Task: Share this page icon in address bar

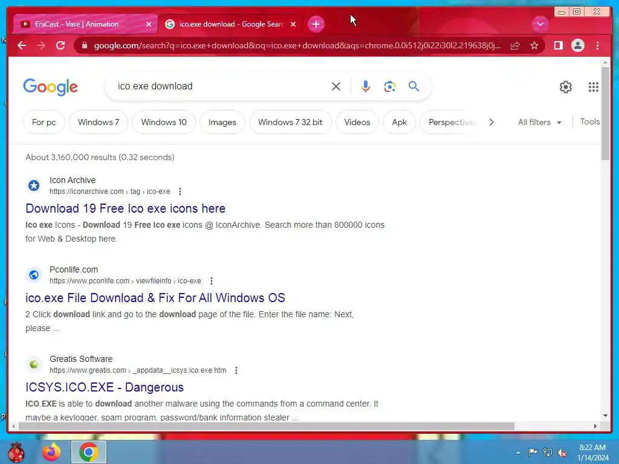Action: point(515,45)
